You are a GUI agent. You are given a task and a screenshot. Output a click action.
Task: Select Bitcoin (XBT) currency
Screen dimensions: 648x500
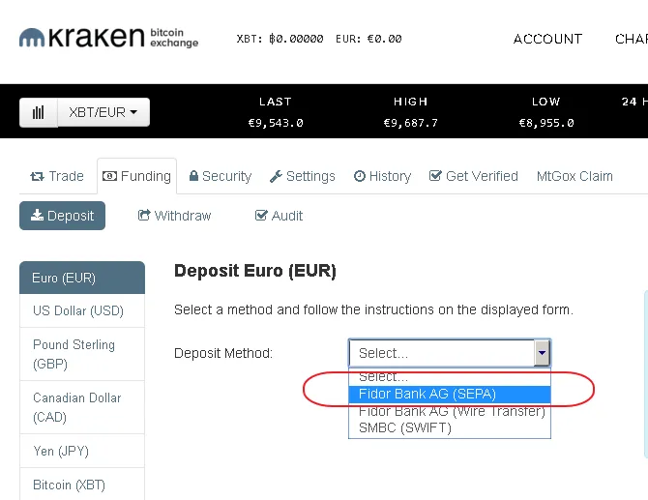coord(82,485)
